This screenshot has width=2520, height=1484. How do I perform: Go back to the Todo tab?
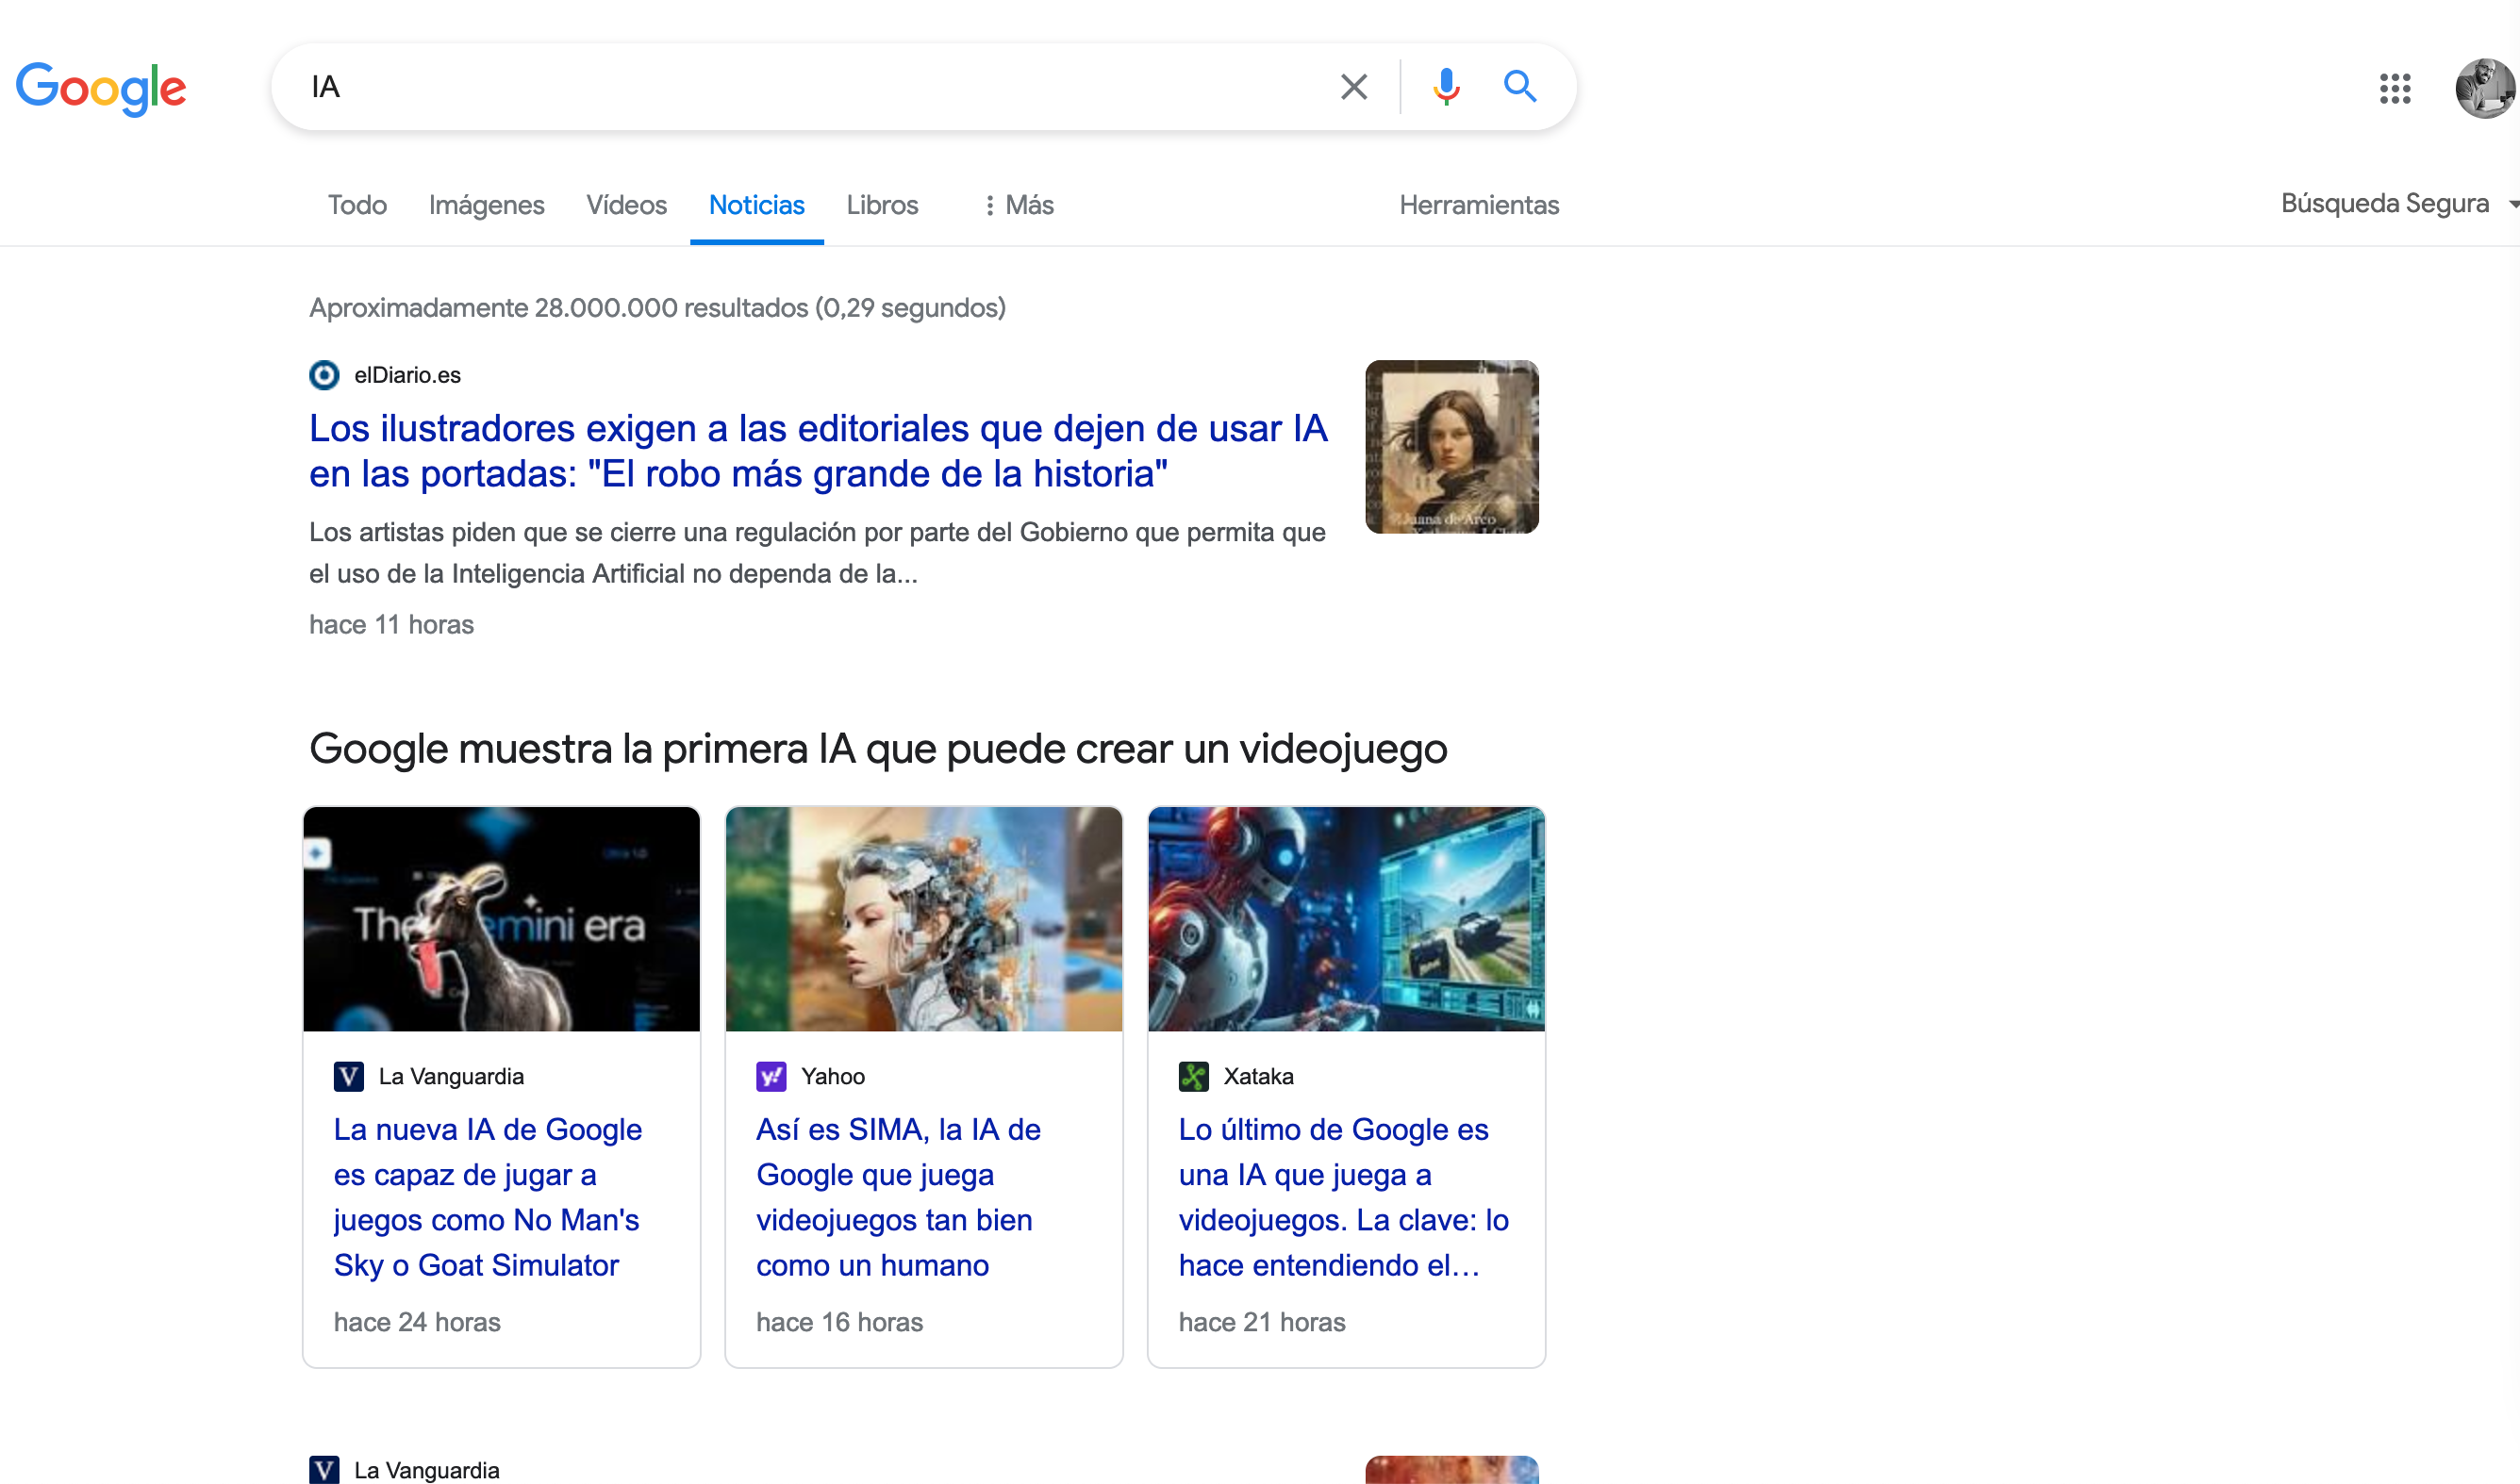tap(357, 205)
